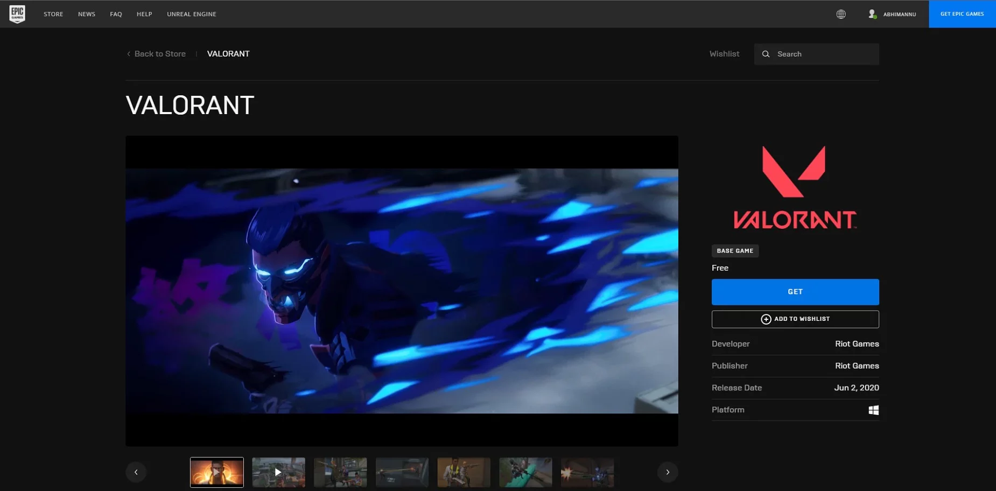The width and height of the screenshot is (996, 491).
Task: Select the fifth screenshot thumbnail
Action: click(464, 472)
